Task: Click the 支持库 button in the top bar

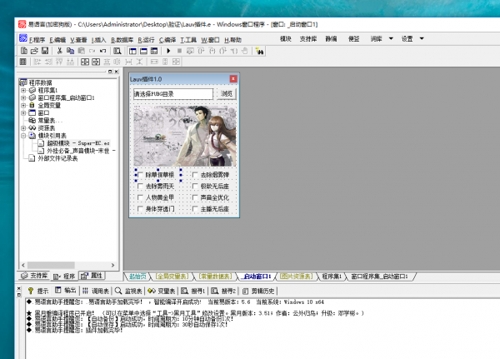Action: pos(308,39)
